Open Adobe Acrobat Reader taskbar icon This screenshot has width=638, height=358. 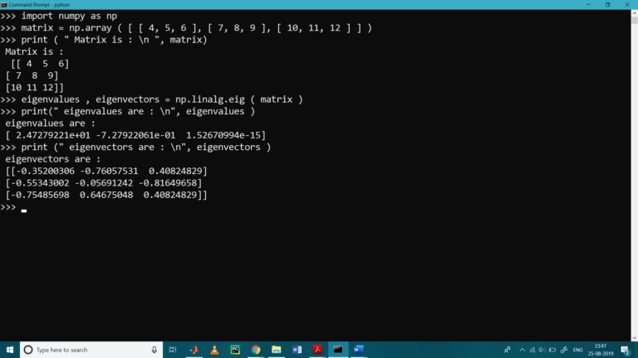317,350
